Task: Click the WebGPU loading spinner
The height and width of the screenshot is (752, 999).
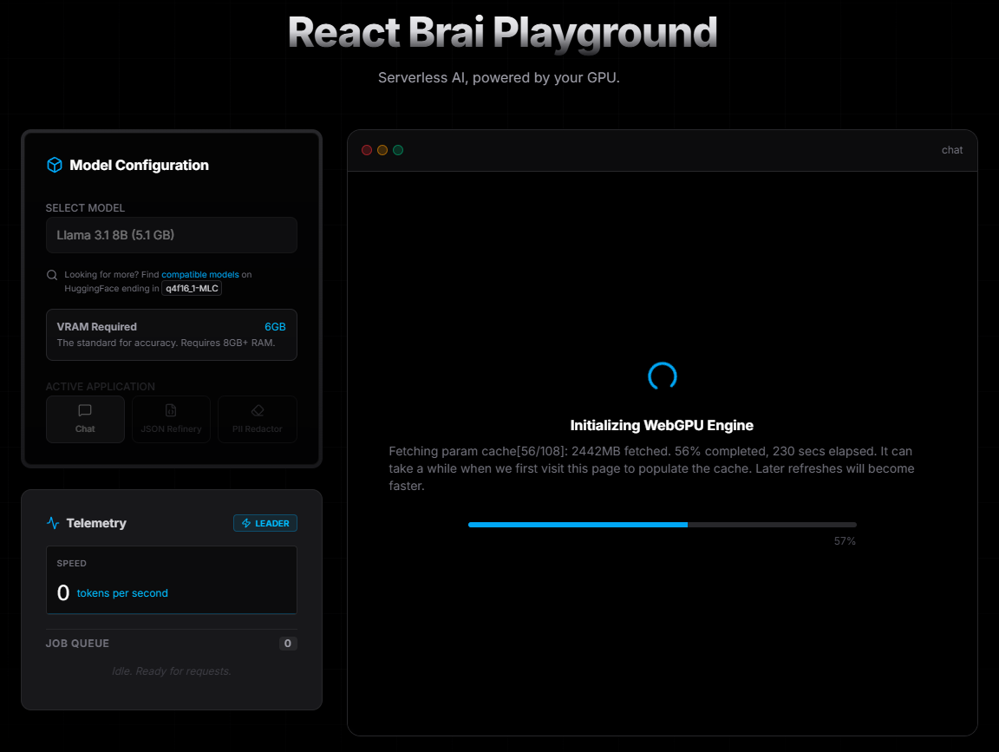Action: click(662, 376)
